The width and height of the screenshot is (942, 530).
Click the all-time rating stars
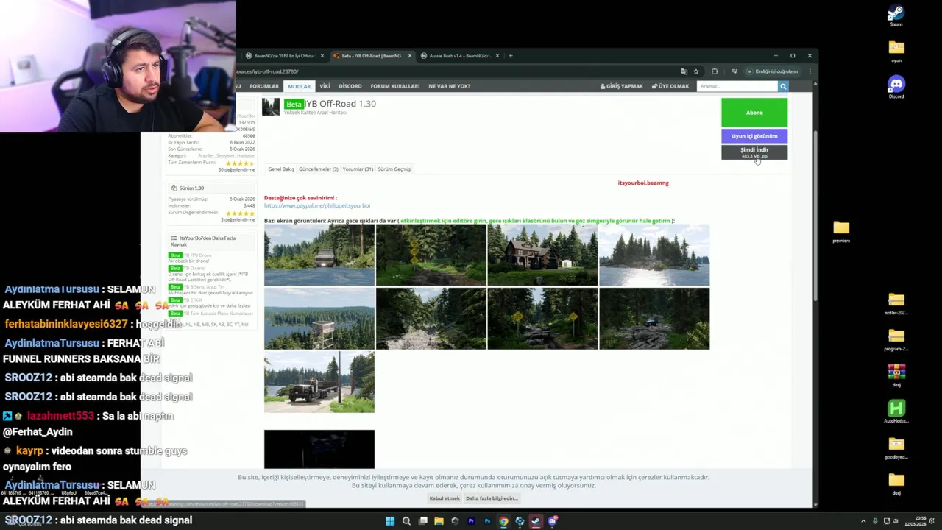point(240,163)
